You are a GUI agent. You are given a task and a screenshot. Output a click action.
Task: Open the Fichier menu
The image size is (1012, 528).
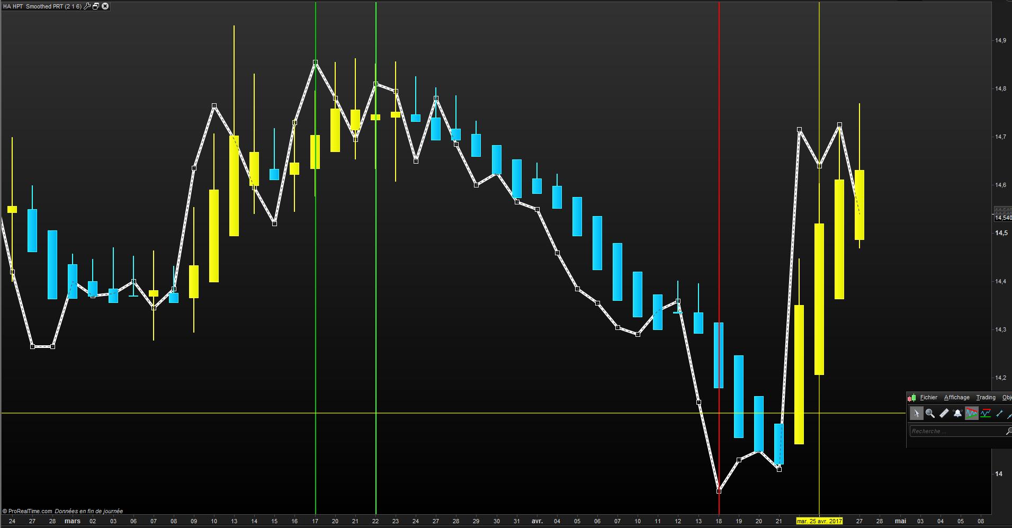928,398
